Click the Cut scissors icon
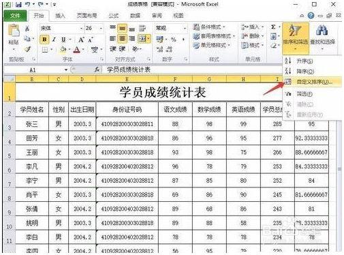344x255 pixels. click(x=27, y=29)
